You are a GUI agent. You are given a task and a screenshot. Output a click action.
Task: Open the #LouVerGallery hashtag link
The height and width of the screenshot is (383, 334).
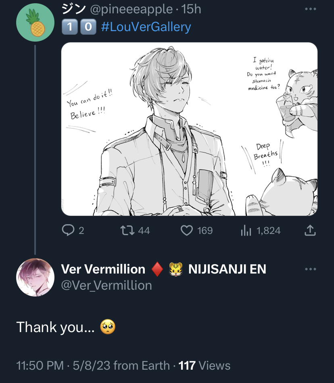pyautogui.click(x=146, y=27)
